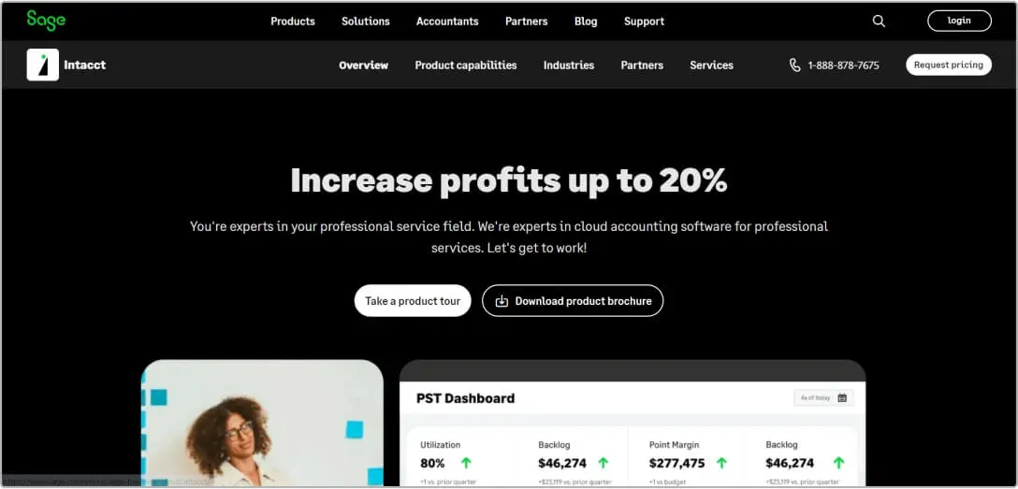This screenshot has height=489, width=1018.
Task: Open the search magnifier icon
Action: click(x=879, y=21)
